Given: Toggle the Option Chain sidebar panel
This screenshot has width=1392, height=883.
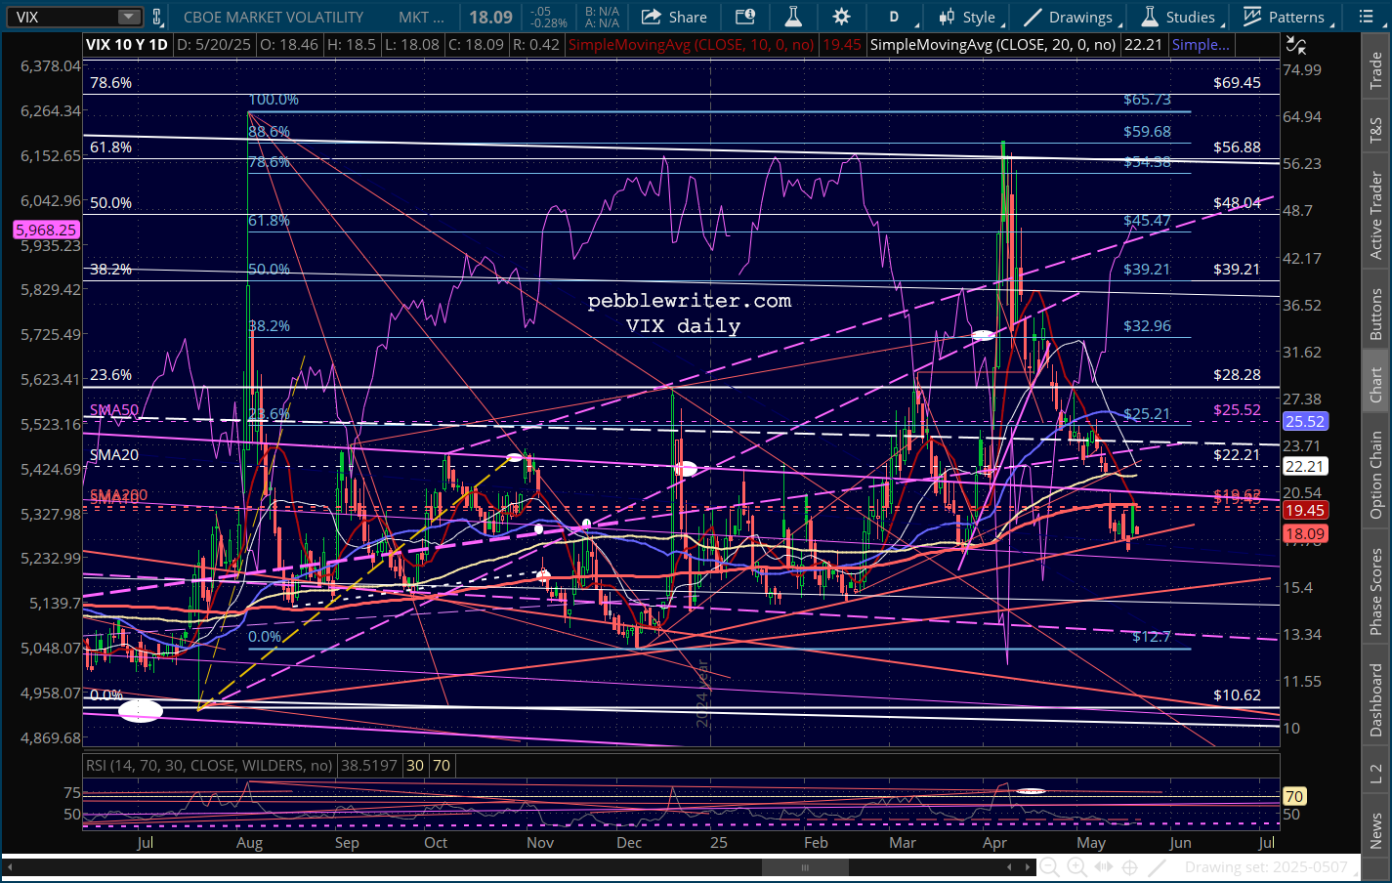Looking at the screenshot, I should point(1375,475).
